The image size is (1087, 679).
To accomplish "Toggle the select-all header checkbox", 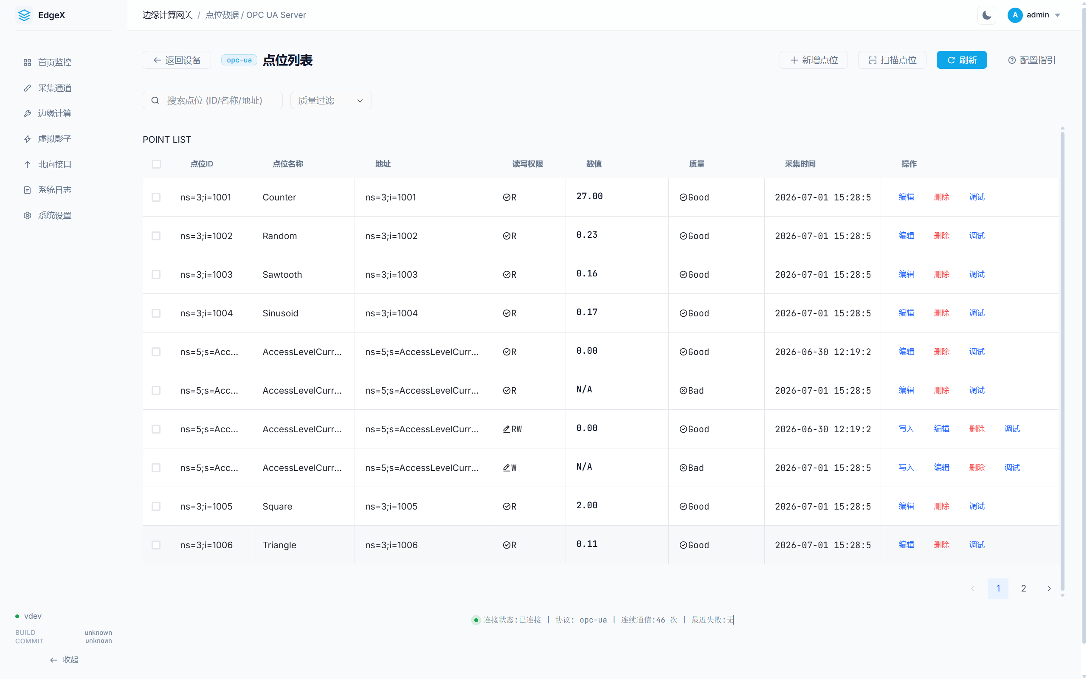I will (x=156, y=164).
